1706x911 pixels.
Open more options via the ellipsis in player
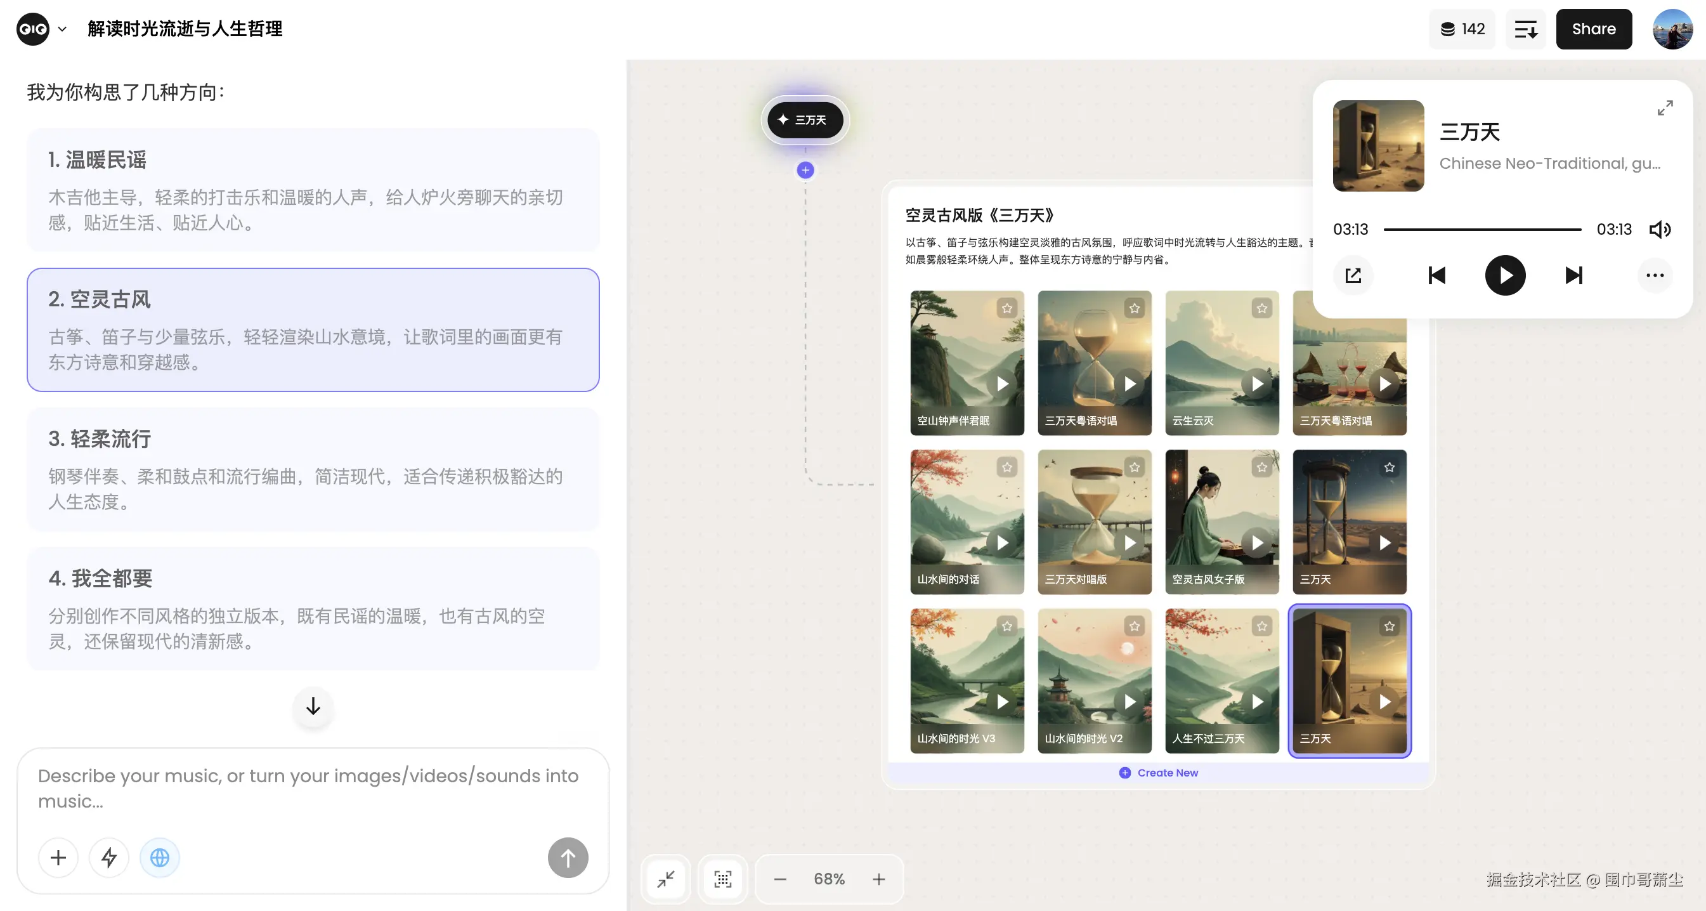point(1655,275)
